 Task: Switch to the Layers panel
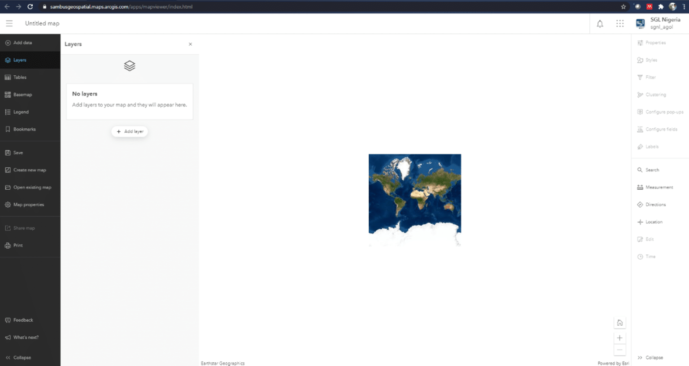[19, 60]
